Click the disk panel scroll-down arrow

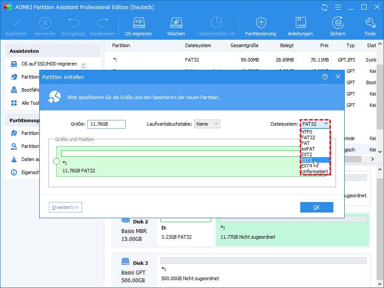[380, 284]
